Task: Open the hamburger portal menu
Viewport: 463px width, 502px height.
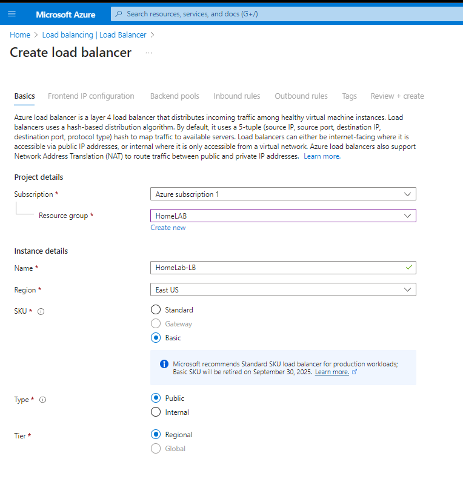Action: (x=12, y=14)
